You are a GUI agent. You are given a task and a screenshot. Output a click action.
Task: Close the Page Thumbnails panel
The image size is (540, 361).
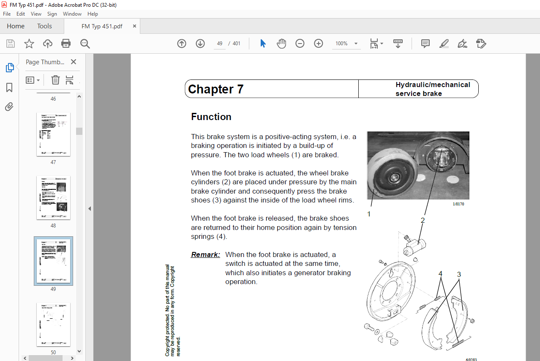(x=74, y=62)
